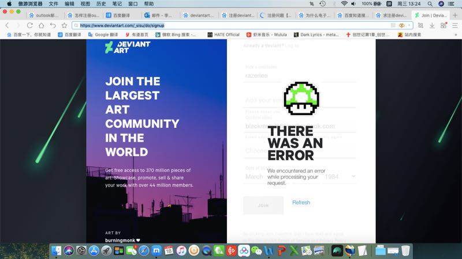Screen dimensions: 462x259
Task: Click the Refresh link under the error
Action: [x=301, y=203]
